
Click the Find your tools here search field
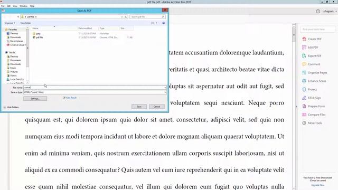click(x=318, y=30)
